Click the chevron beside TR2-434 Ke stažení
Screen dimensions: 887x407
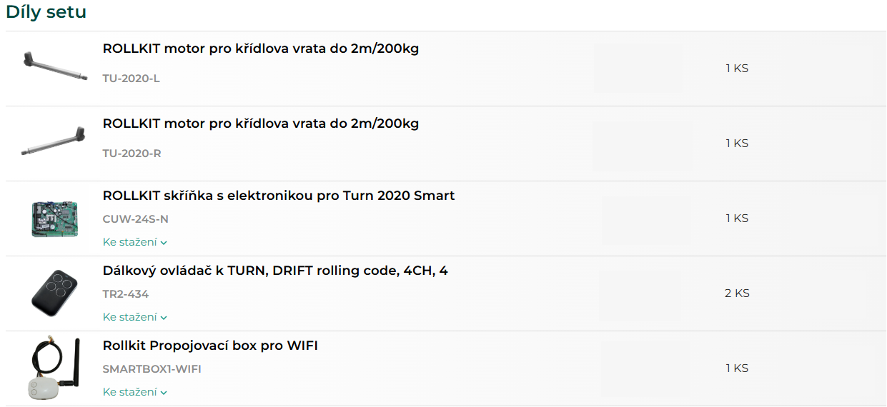[x=164, y=318]
